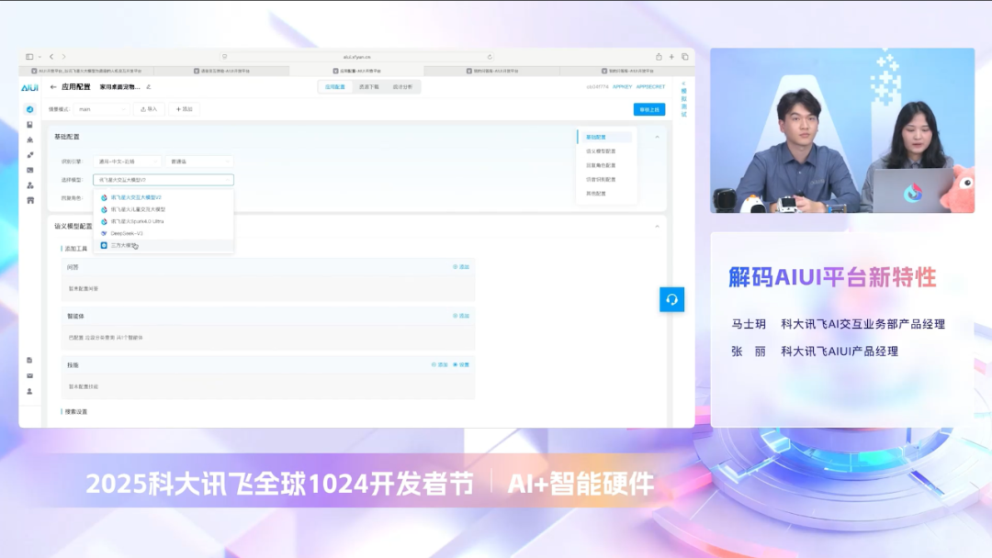Choose 讯飞星火Spark4.0 Ultra from model list
Image resolution: width=992 pixels, height=558 pixels.
point(163,221)
